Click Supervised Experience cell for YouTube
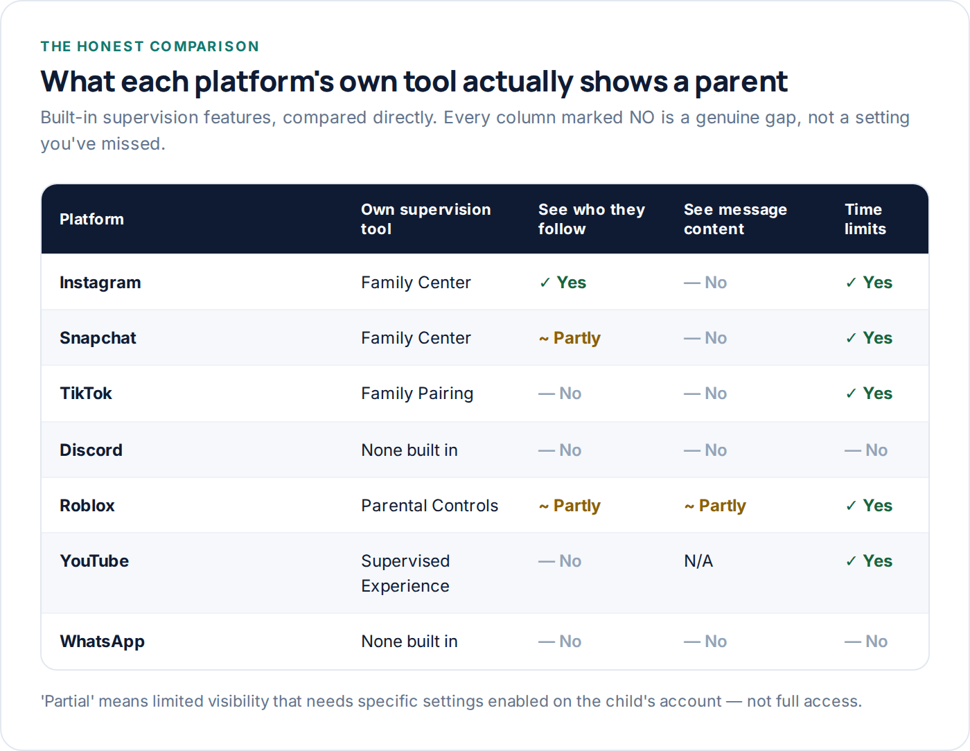The width and height of the screenshot is (970, 751). [x=405, y=574]
